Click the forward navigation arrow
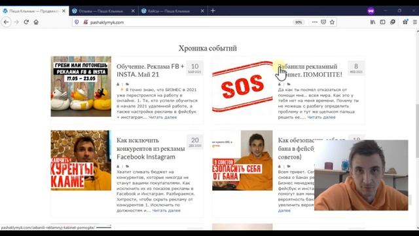Image resolution: width=419 pixels, height=236 pixels. (x=16, y=22)
